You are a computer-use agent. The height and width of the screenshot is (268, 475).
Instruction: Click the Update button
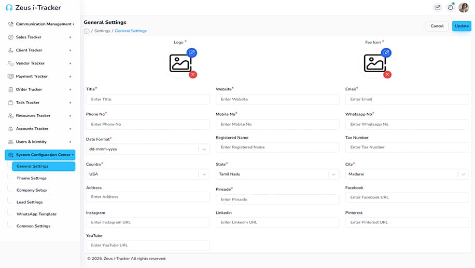[x=461, y=26]
